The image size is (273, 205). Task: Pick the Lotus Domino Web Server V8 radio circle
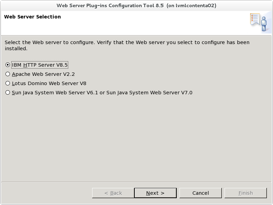(8, 83)
